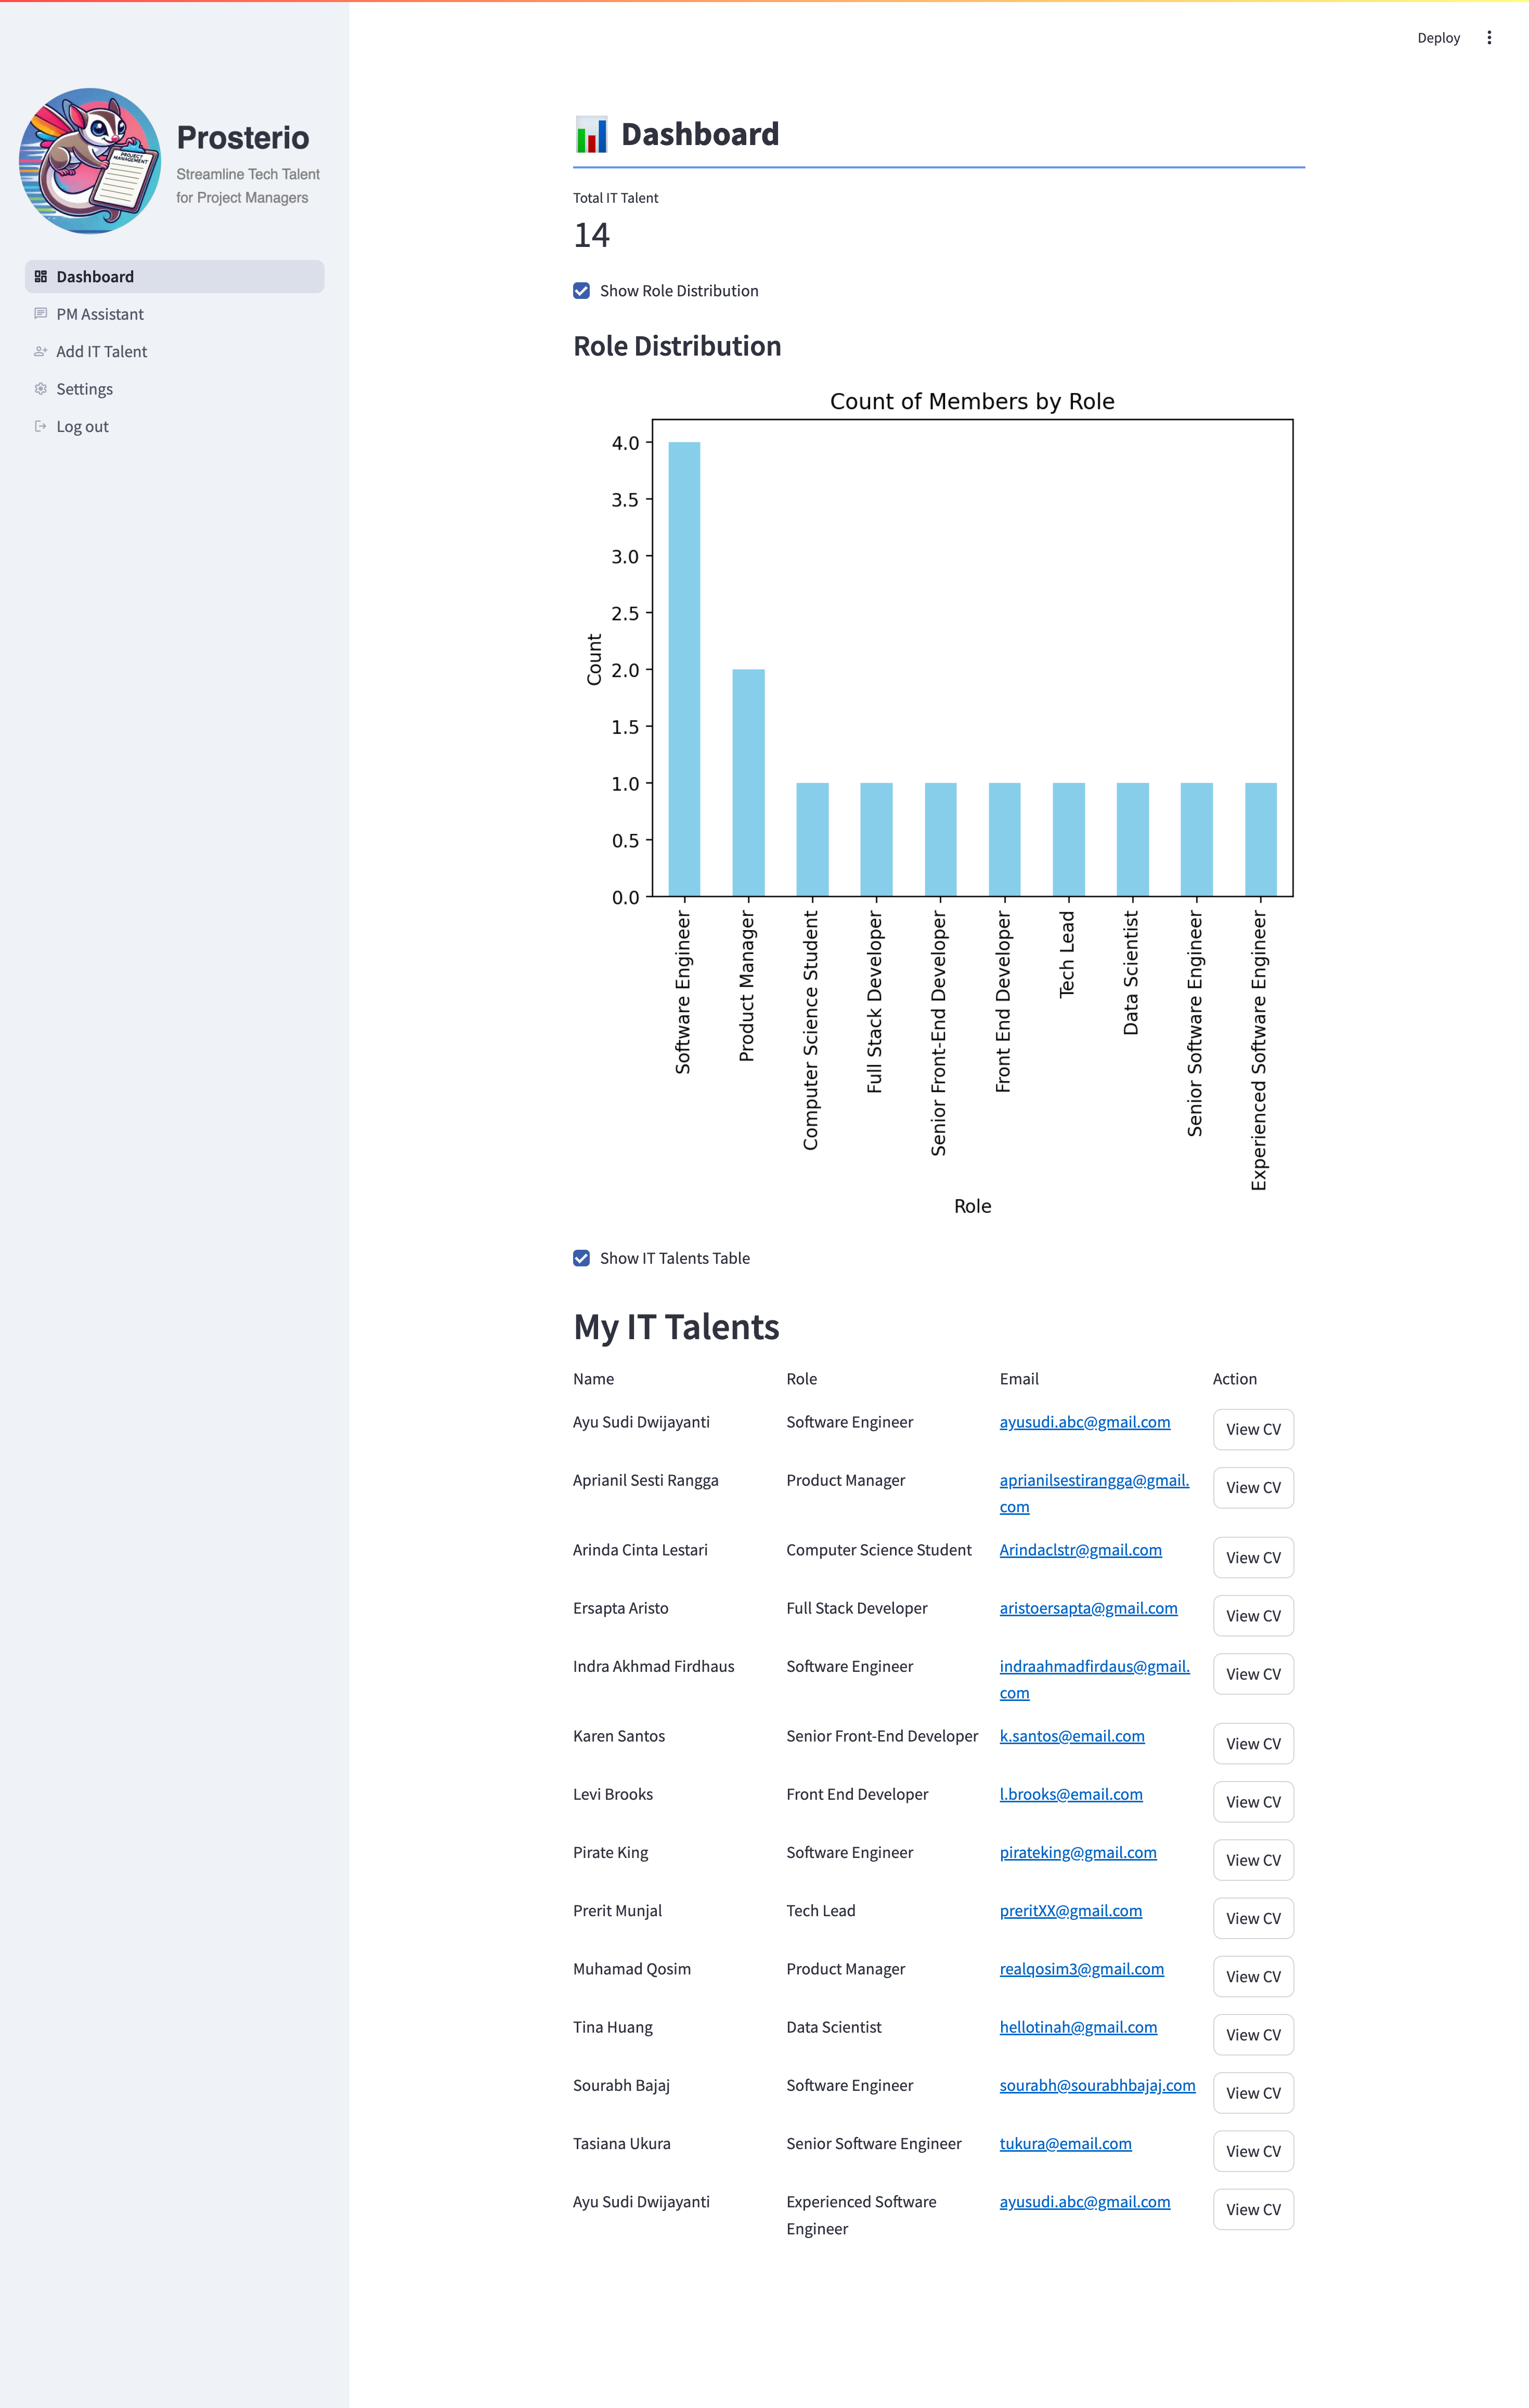
Task: Click the Settings gear icon
Action: [41, 389]
